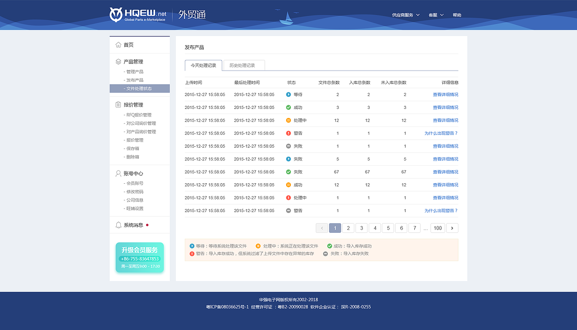Click the 账号中心 person icon in sidebar
Image resolution: width=577 pixels, height=330 pixels.
pos(117,173)
